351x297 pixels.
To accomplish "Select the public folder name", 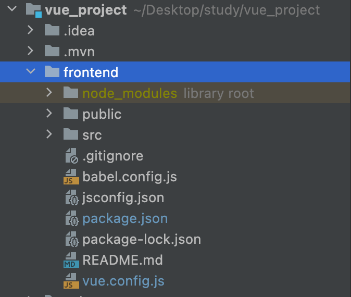I will 102,114.
